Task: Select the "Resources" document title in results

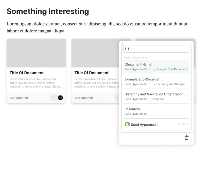Action: coord(132,109)
